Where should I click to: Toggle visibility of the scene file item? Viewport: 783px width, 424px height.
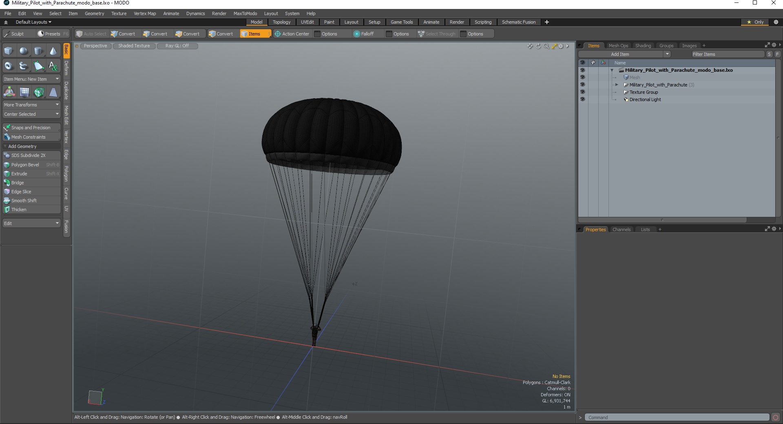click(x=582, y=70)
